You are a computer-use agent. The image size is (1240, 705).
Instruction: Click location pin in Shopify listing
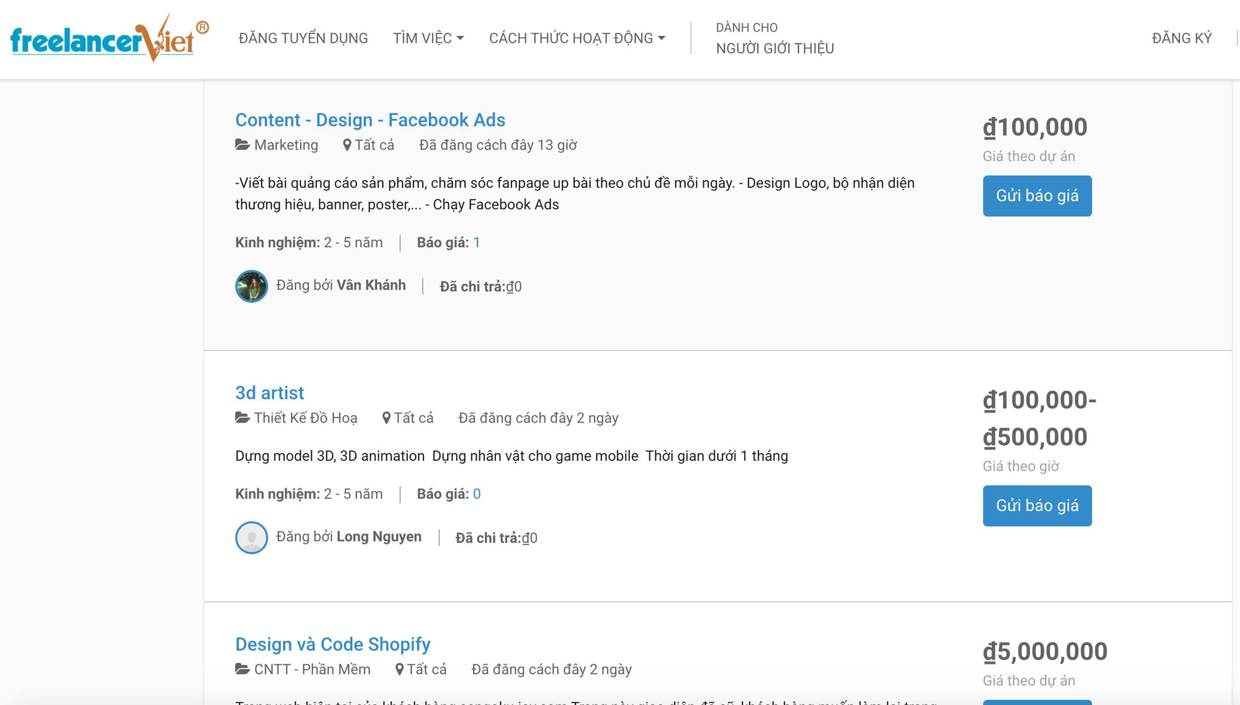(x=399, y=670)
